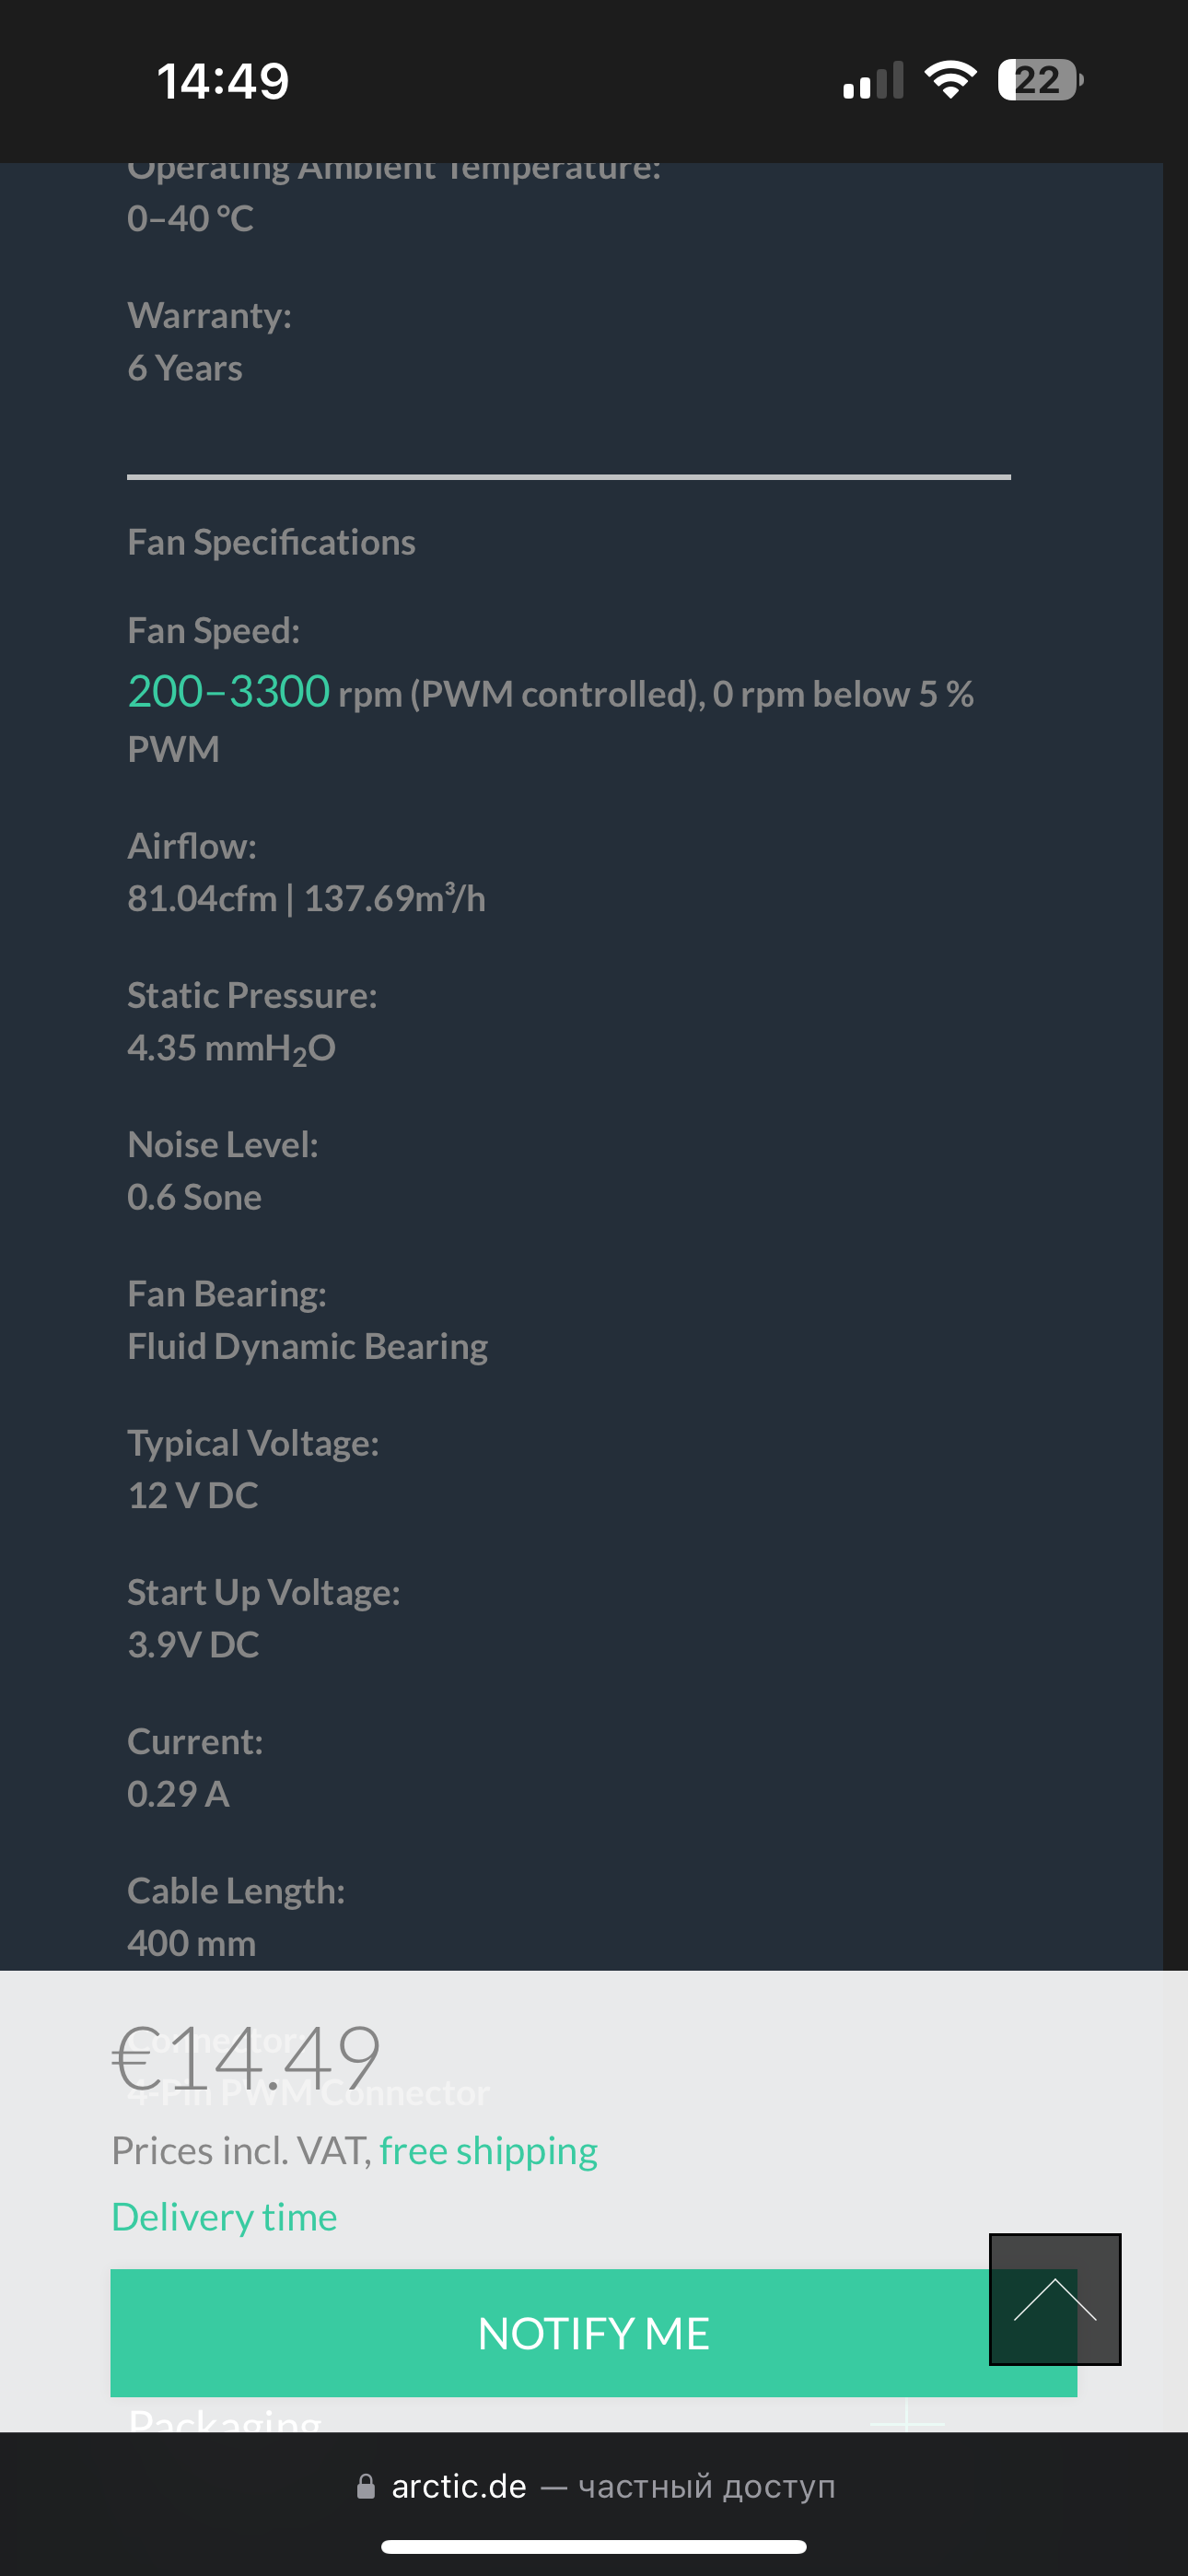Tap the Fluid Dynamic Bearing text

tap(307, 1347)
